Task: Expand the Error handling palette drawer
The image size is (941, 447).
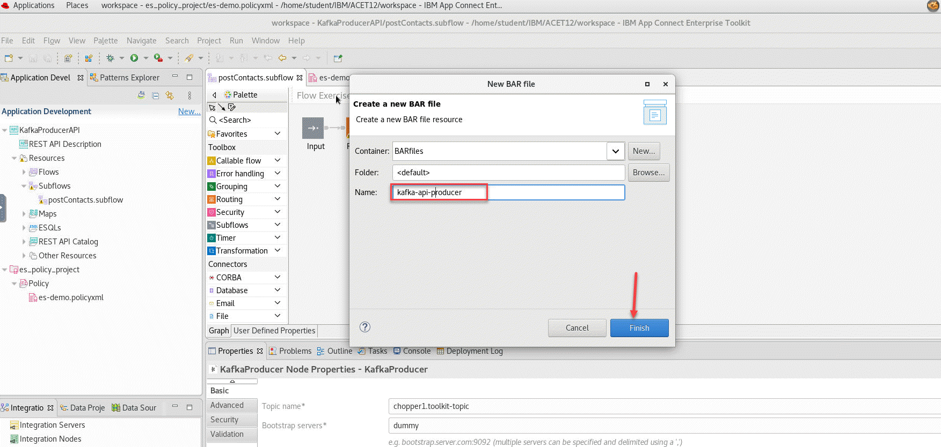Action: (278, 173)
